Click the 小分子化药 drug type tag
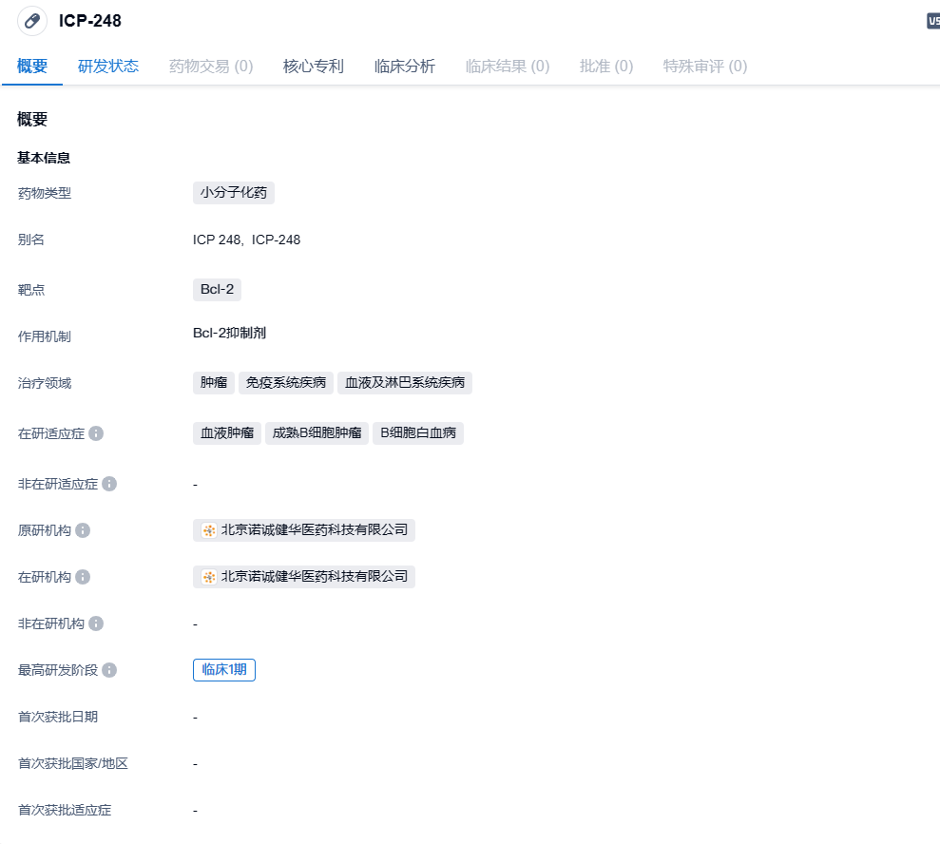 pyautogui.click(x=234, y=193)
